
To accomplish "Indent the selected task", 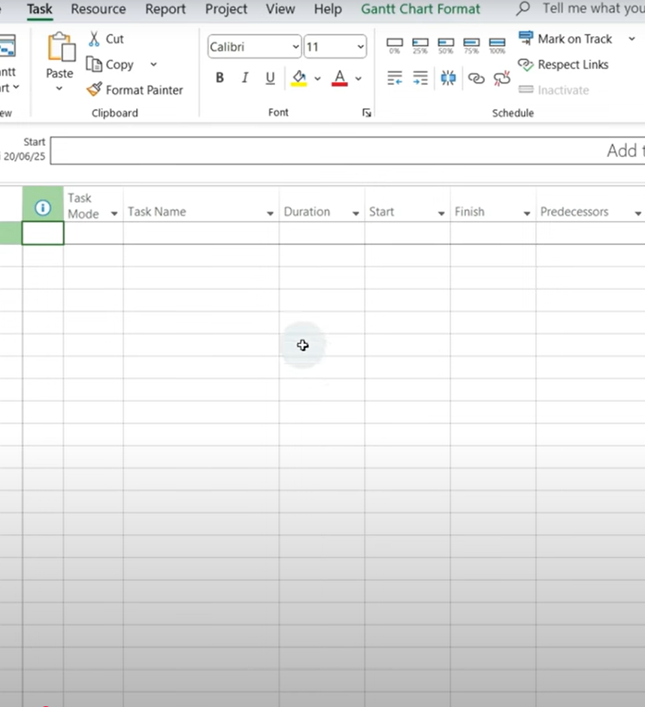I will (419, 77).
